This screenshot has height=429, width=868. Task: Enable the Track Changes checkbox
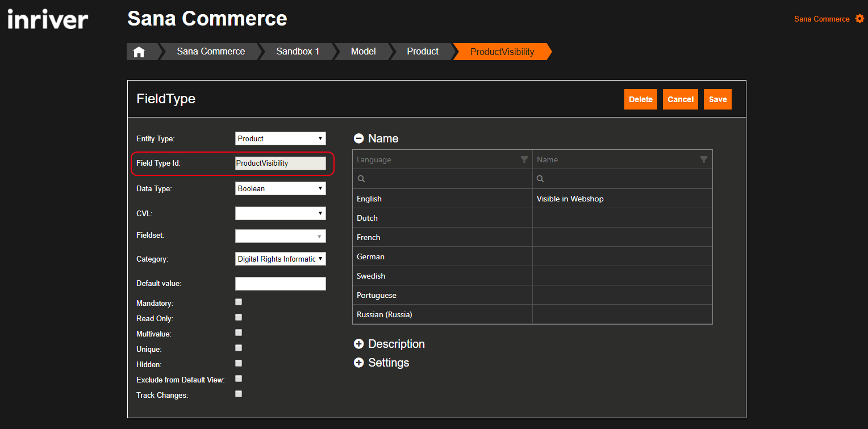pyautogui.click(x=239, y=394)
